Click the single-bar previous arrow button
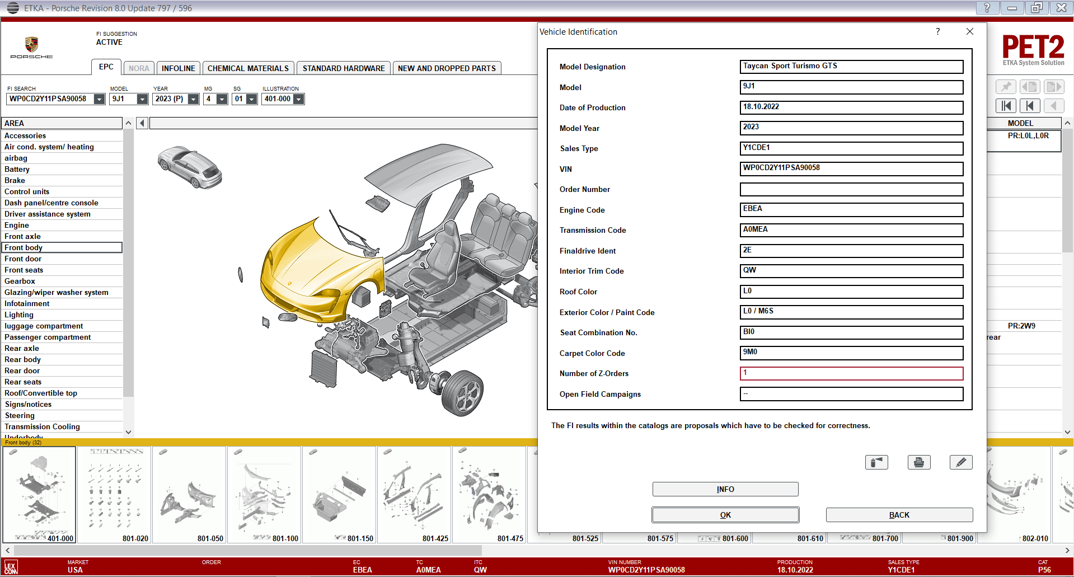 tap(1029, 106)
